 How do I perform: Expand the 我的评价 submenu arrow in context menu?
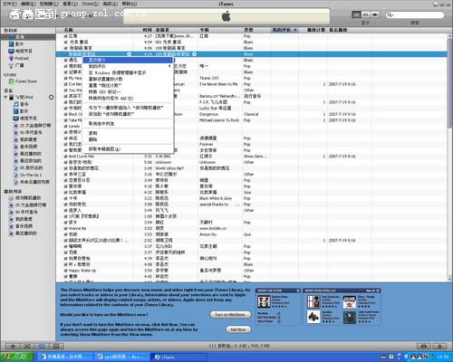pos(169,66)
